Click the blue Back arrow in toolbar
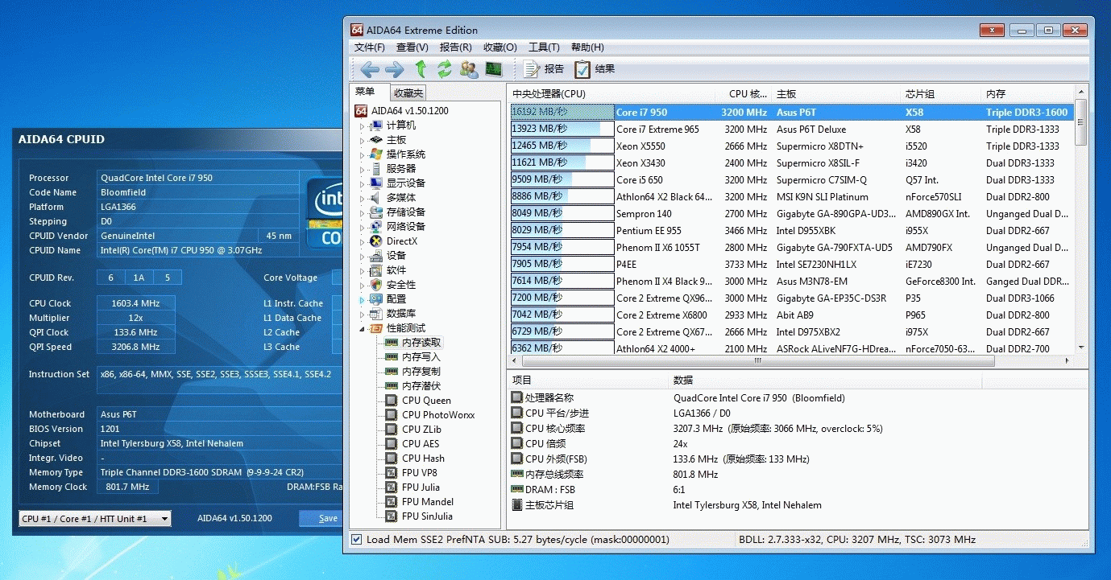The image size is (1111, 580). coord(370,69)
